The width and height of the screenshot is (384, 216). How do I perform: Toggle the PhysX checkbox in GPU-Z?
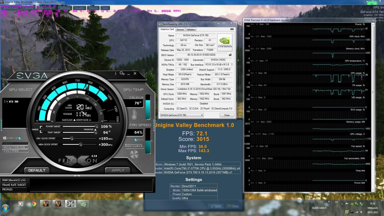coord(202,109)
